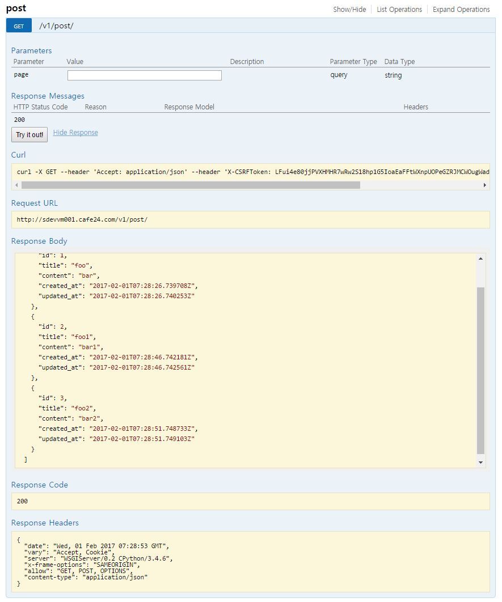The image size is (502, 602).
Task: Click the Curl horizontal scrollbar thumb
Action: pyautogui.click(x=190, y=185)
